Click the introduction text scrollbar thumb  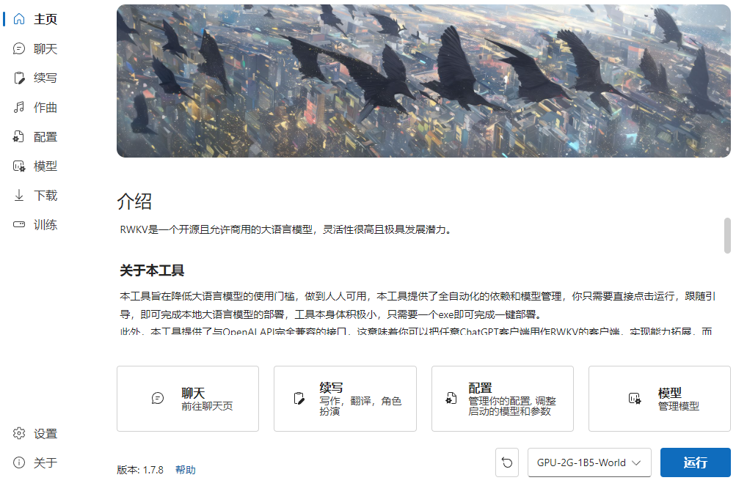[727, 235]
